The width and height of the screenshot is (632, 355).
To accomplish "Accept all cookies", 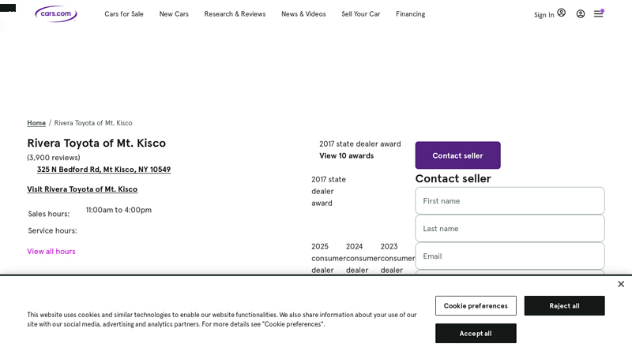I will tap(476, 334).
